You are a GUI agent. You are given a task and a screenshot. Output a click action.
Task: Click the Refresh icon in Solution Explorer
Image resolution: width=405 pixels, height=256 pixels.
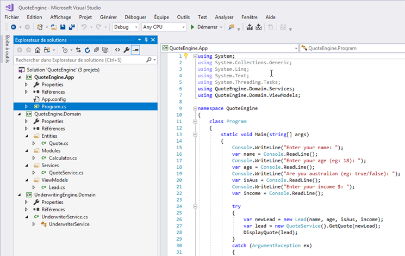87,50
